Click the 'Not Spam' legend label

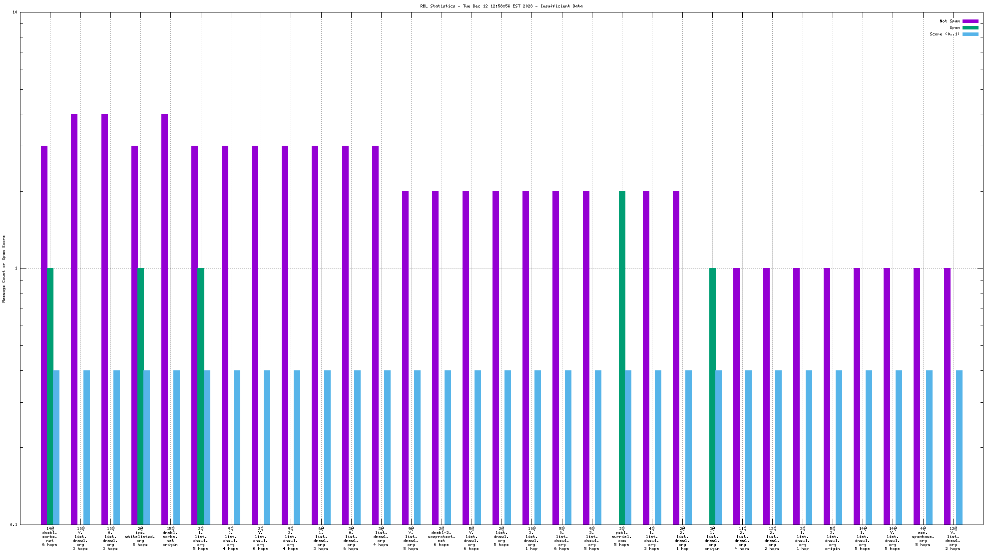click(950, 21)
